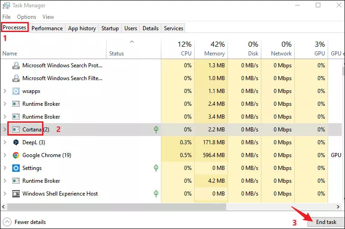Click the Settings gear icon
Screen dimensions: 345x229
coord(16,168)
